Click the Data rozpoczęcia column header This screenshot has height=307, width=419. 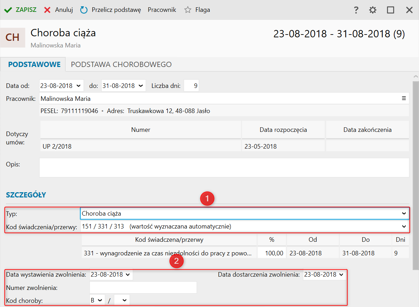pos(283,130)
